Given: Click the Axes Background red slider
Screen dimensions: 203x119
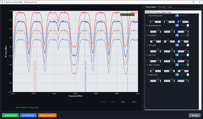Looking at the screenshot, I should (155, 32).
